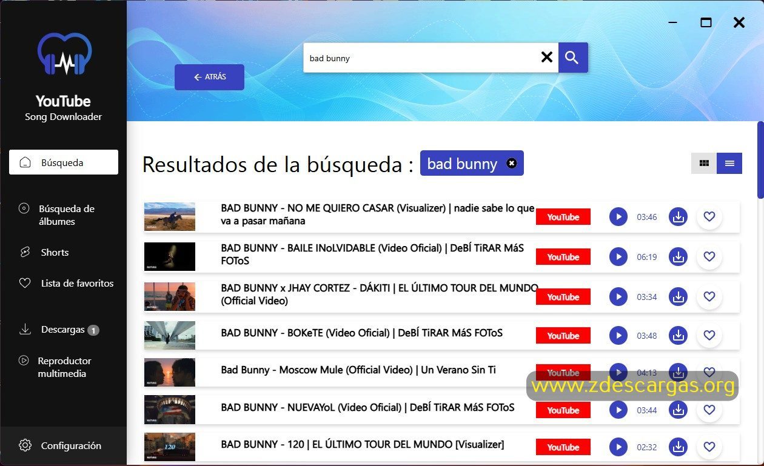
Task: Click YouTube badge on BAILE INoLVIDABLE
Action: click(x=563, y=257)
